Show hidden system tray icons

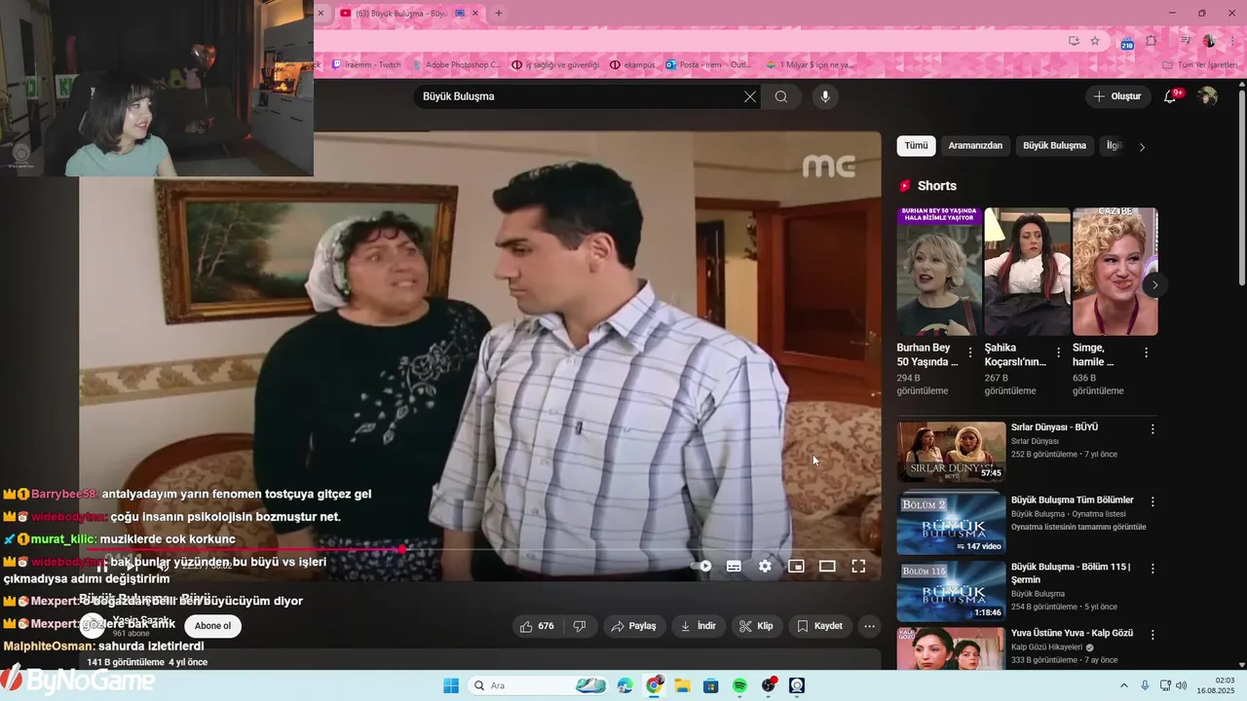(1123, 685)
